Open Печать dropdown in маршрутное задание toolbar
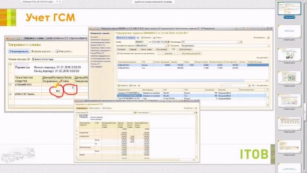Screen dimensions: 307x173 158,37
